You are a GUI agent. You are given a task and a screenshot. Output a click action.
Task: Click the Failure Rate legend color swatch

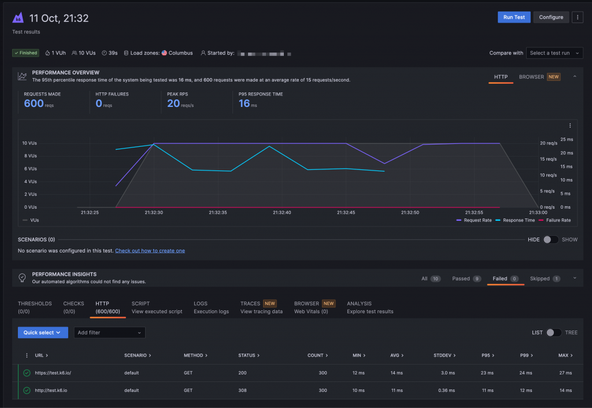[541, 220]
